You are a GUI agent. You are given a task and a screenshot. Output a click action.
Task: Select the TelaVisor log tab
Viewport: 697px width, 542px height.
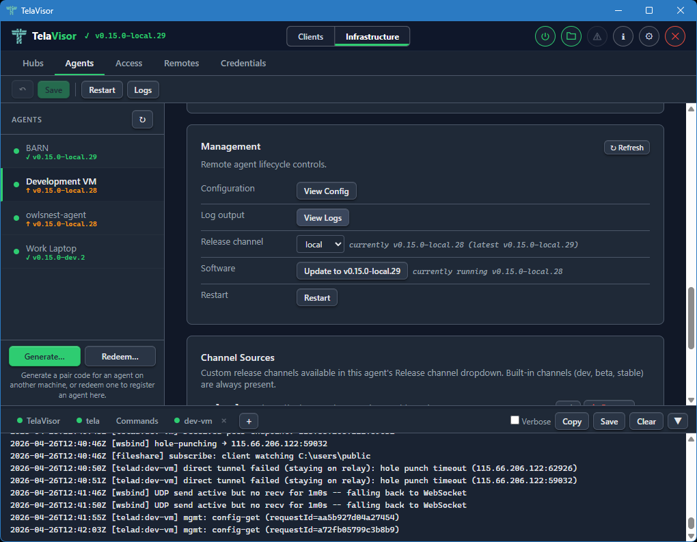pyautogui.click(x=39, y=420)
